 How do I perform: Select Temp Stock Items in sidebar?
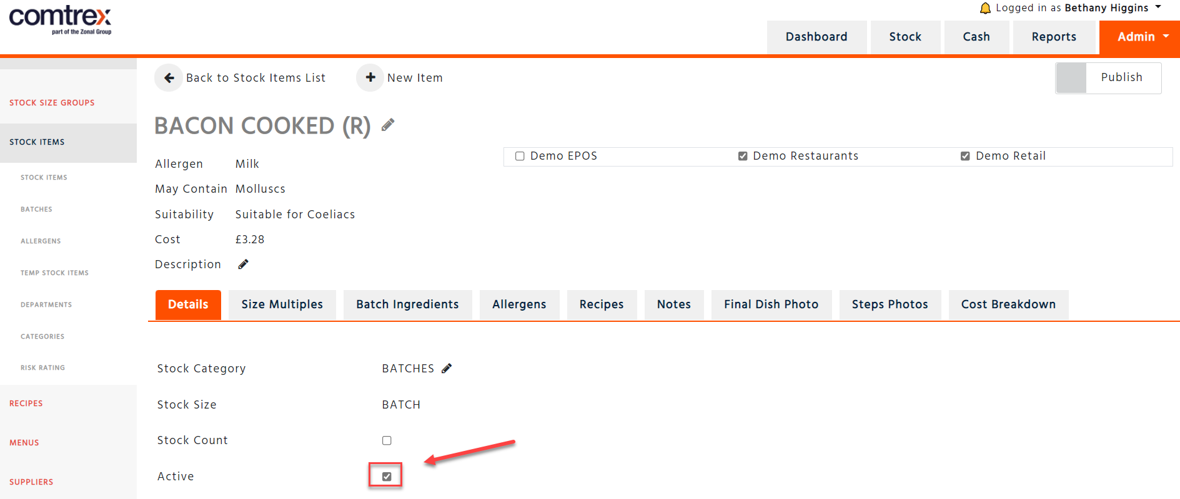tap(54, 273)
